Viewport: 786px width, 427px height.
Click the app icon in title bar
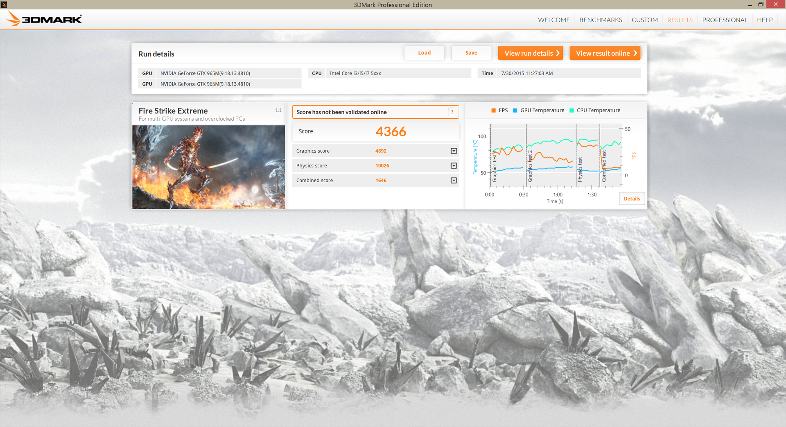click(x=4, y=5)
